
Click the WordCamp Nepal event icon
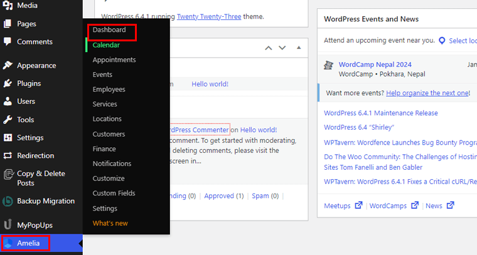(328, 65)
